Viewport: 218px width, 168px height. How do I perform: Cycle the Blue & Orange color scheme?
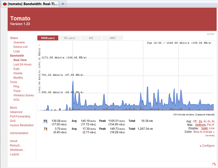204,132
